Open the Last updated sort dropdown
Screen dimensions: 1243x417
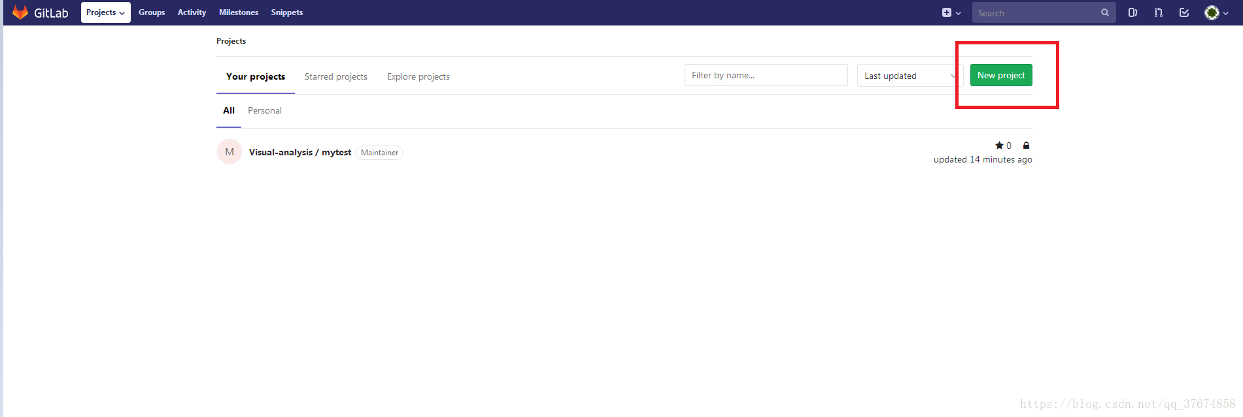(908, 76)
